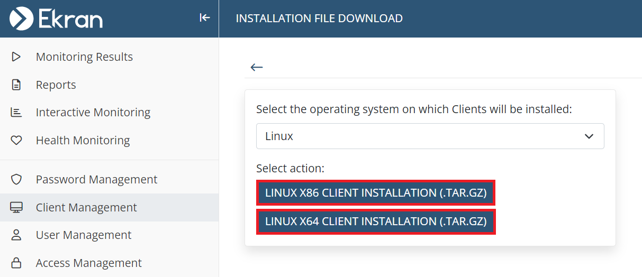The image size is (642, 277).
Task: Click the Ekran logo
Action: (56, 19)
